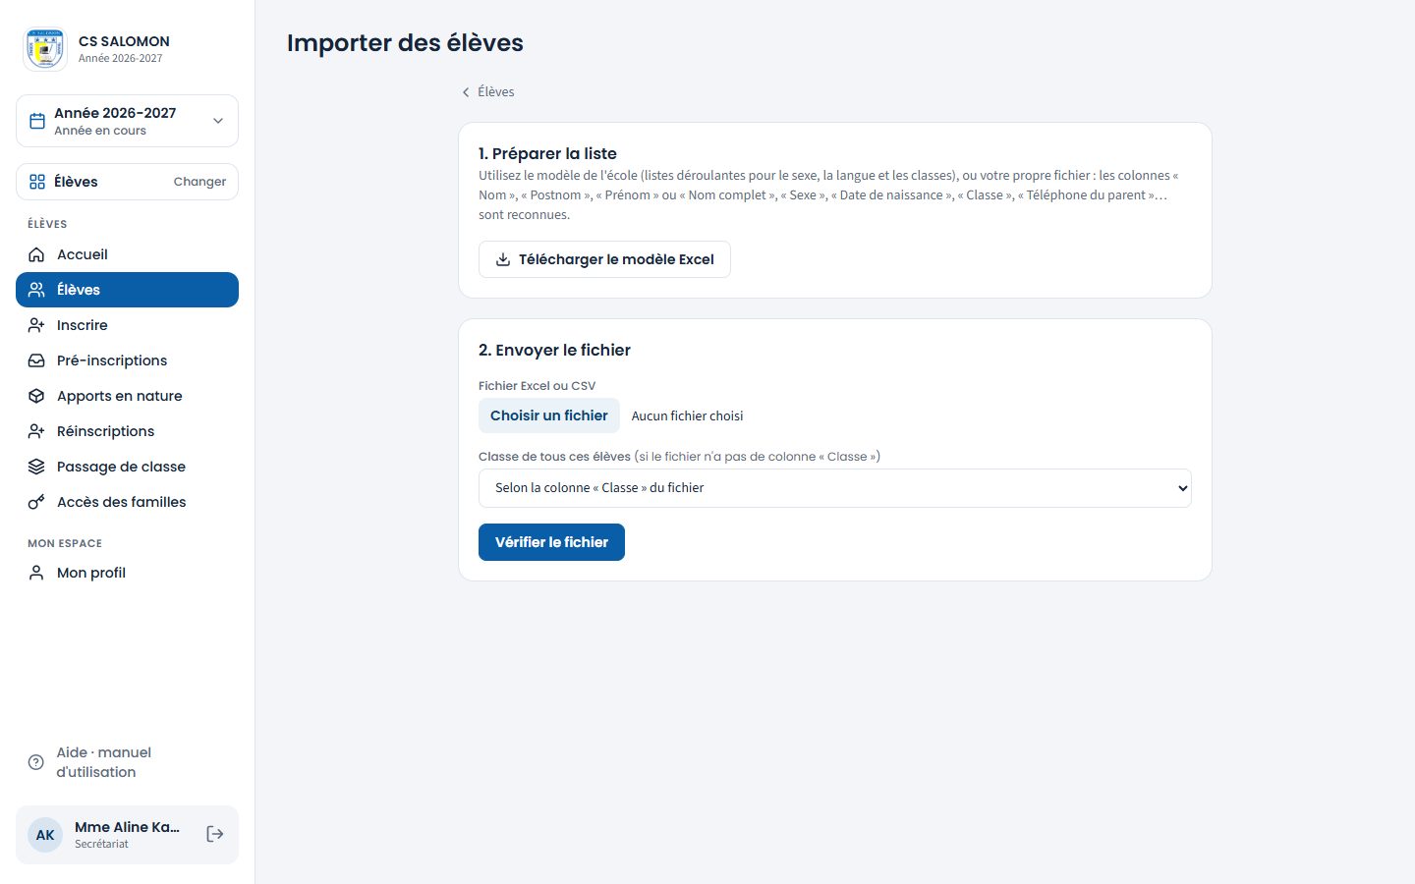Click Choisir un fichier button
The width and height of the screenshot is (1415, 884).
point(549,415)
